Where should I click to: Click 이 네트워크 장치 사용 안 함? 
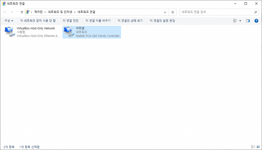(x=38, y=21)
